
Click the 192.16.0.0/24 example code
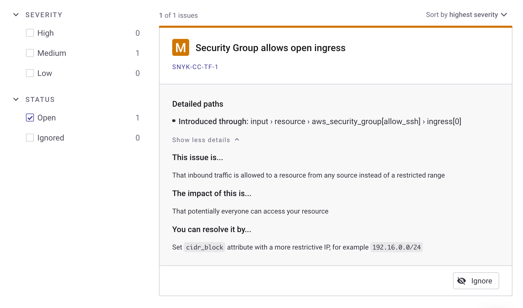pos(396,247)
